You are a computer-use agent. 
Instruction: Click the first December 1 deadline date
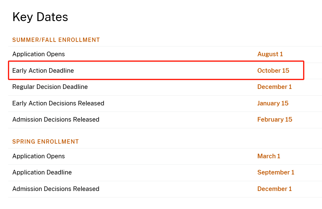(274, 87)
